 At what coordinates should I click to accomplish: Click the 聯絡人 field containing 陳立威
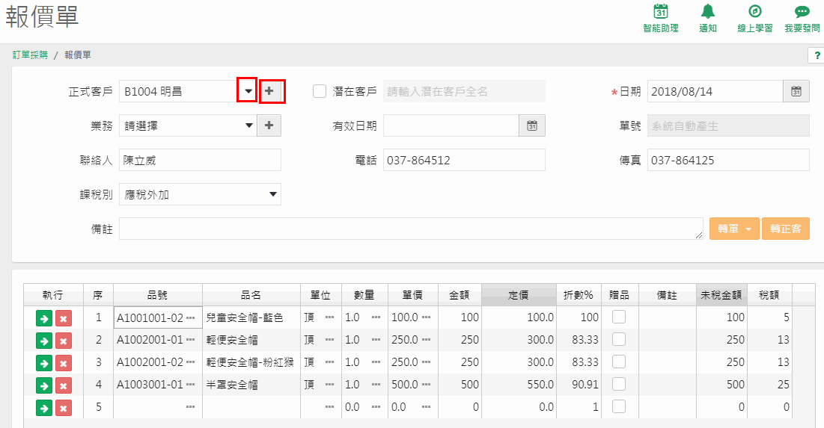[201, 160]
